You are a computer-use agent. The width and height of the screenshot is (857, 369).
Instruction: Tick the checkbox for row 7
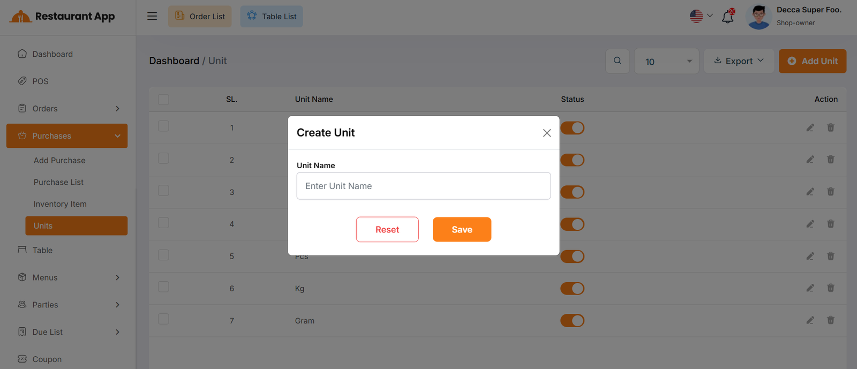(163, 319)
